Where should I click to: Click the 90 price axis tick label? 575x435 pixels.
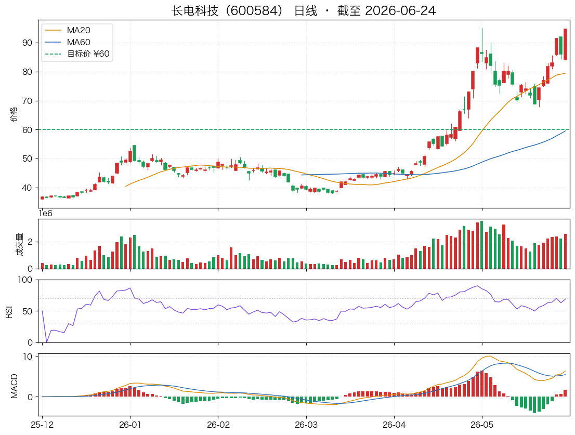tap(27, 43)
